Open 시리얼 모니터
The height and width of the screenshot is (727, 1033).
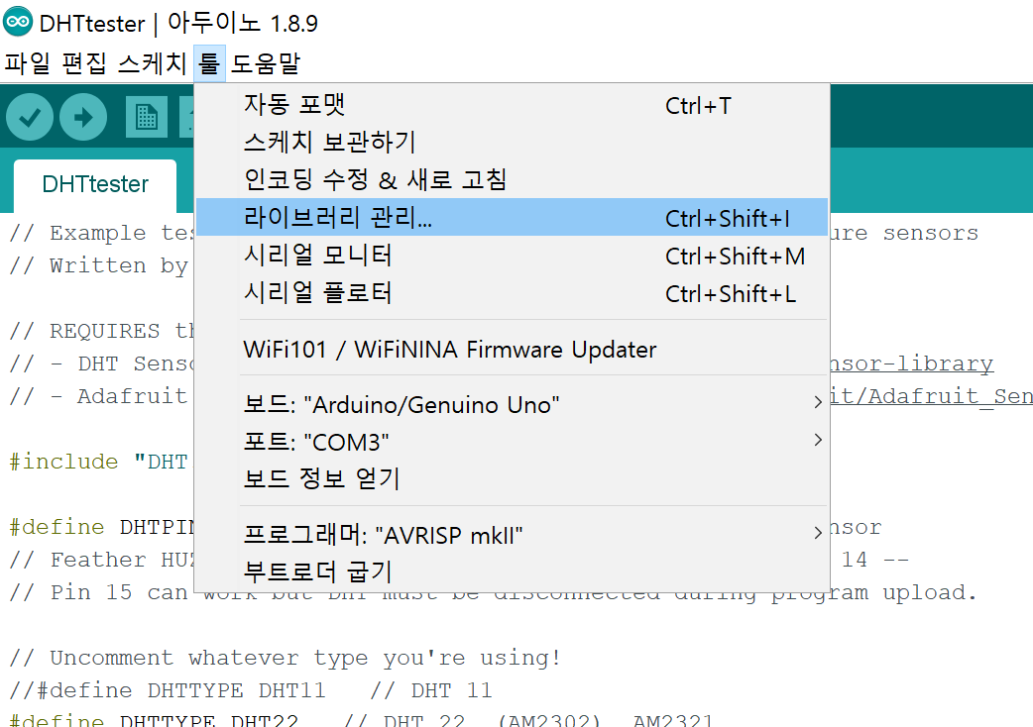click(x=512, y=256)
